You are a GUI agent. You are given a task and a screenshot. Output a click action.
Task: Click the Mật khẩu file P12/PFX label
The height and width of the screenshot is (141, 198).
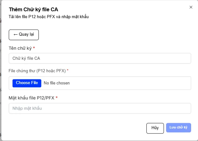pos(31,98)
